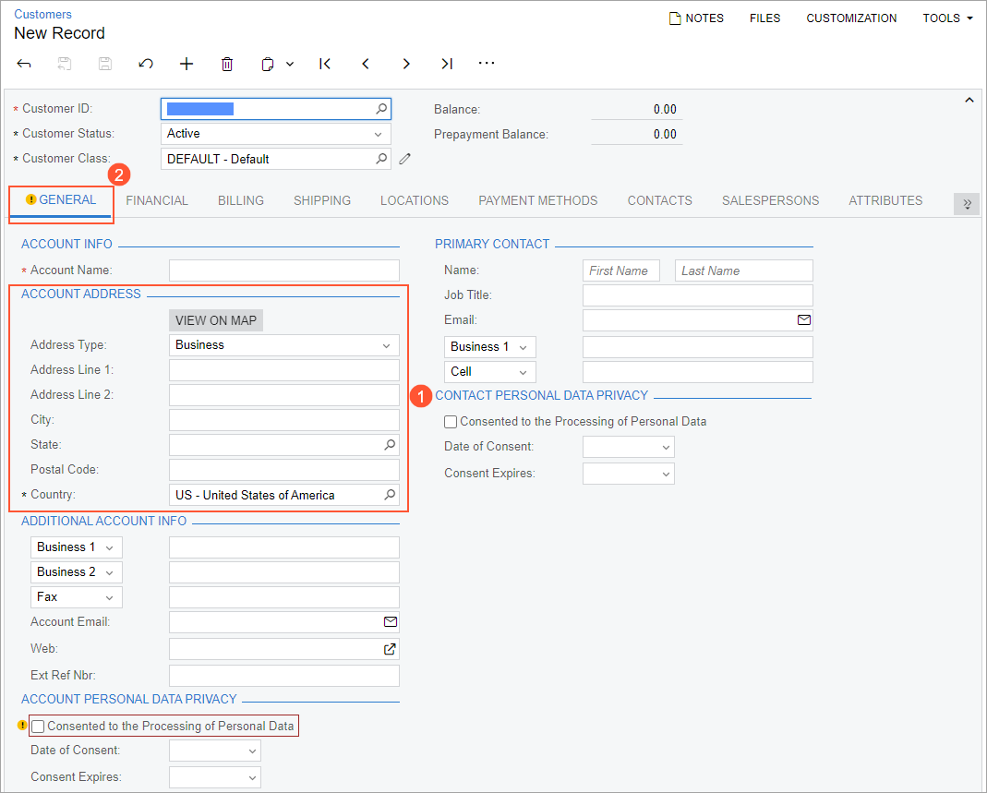Click the Account Name input field
Viewport: 987px width, 793px height.
[x=283, y=270]
